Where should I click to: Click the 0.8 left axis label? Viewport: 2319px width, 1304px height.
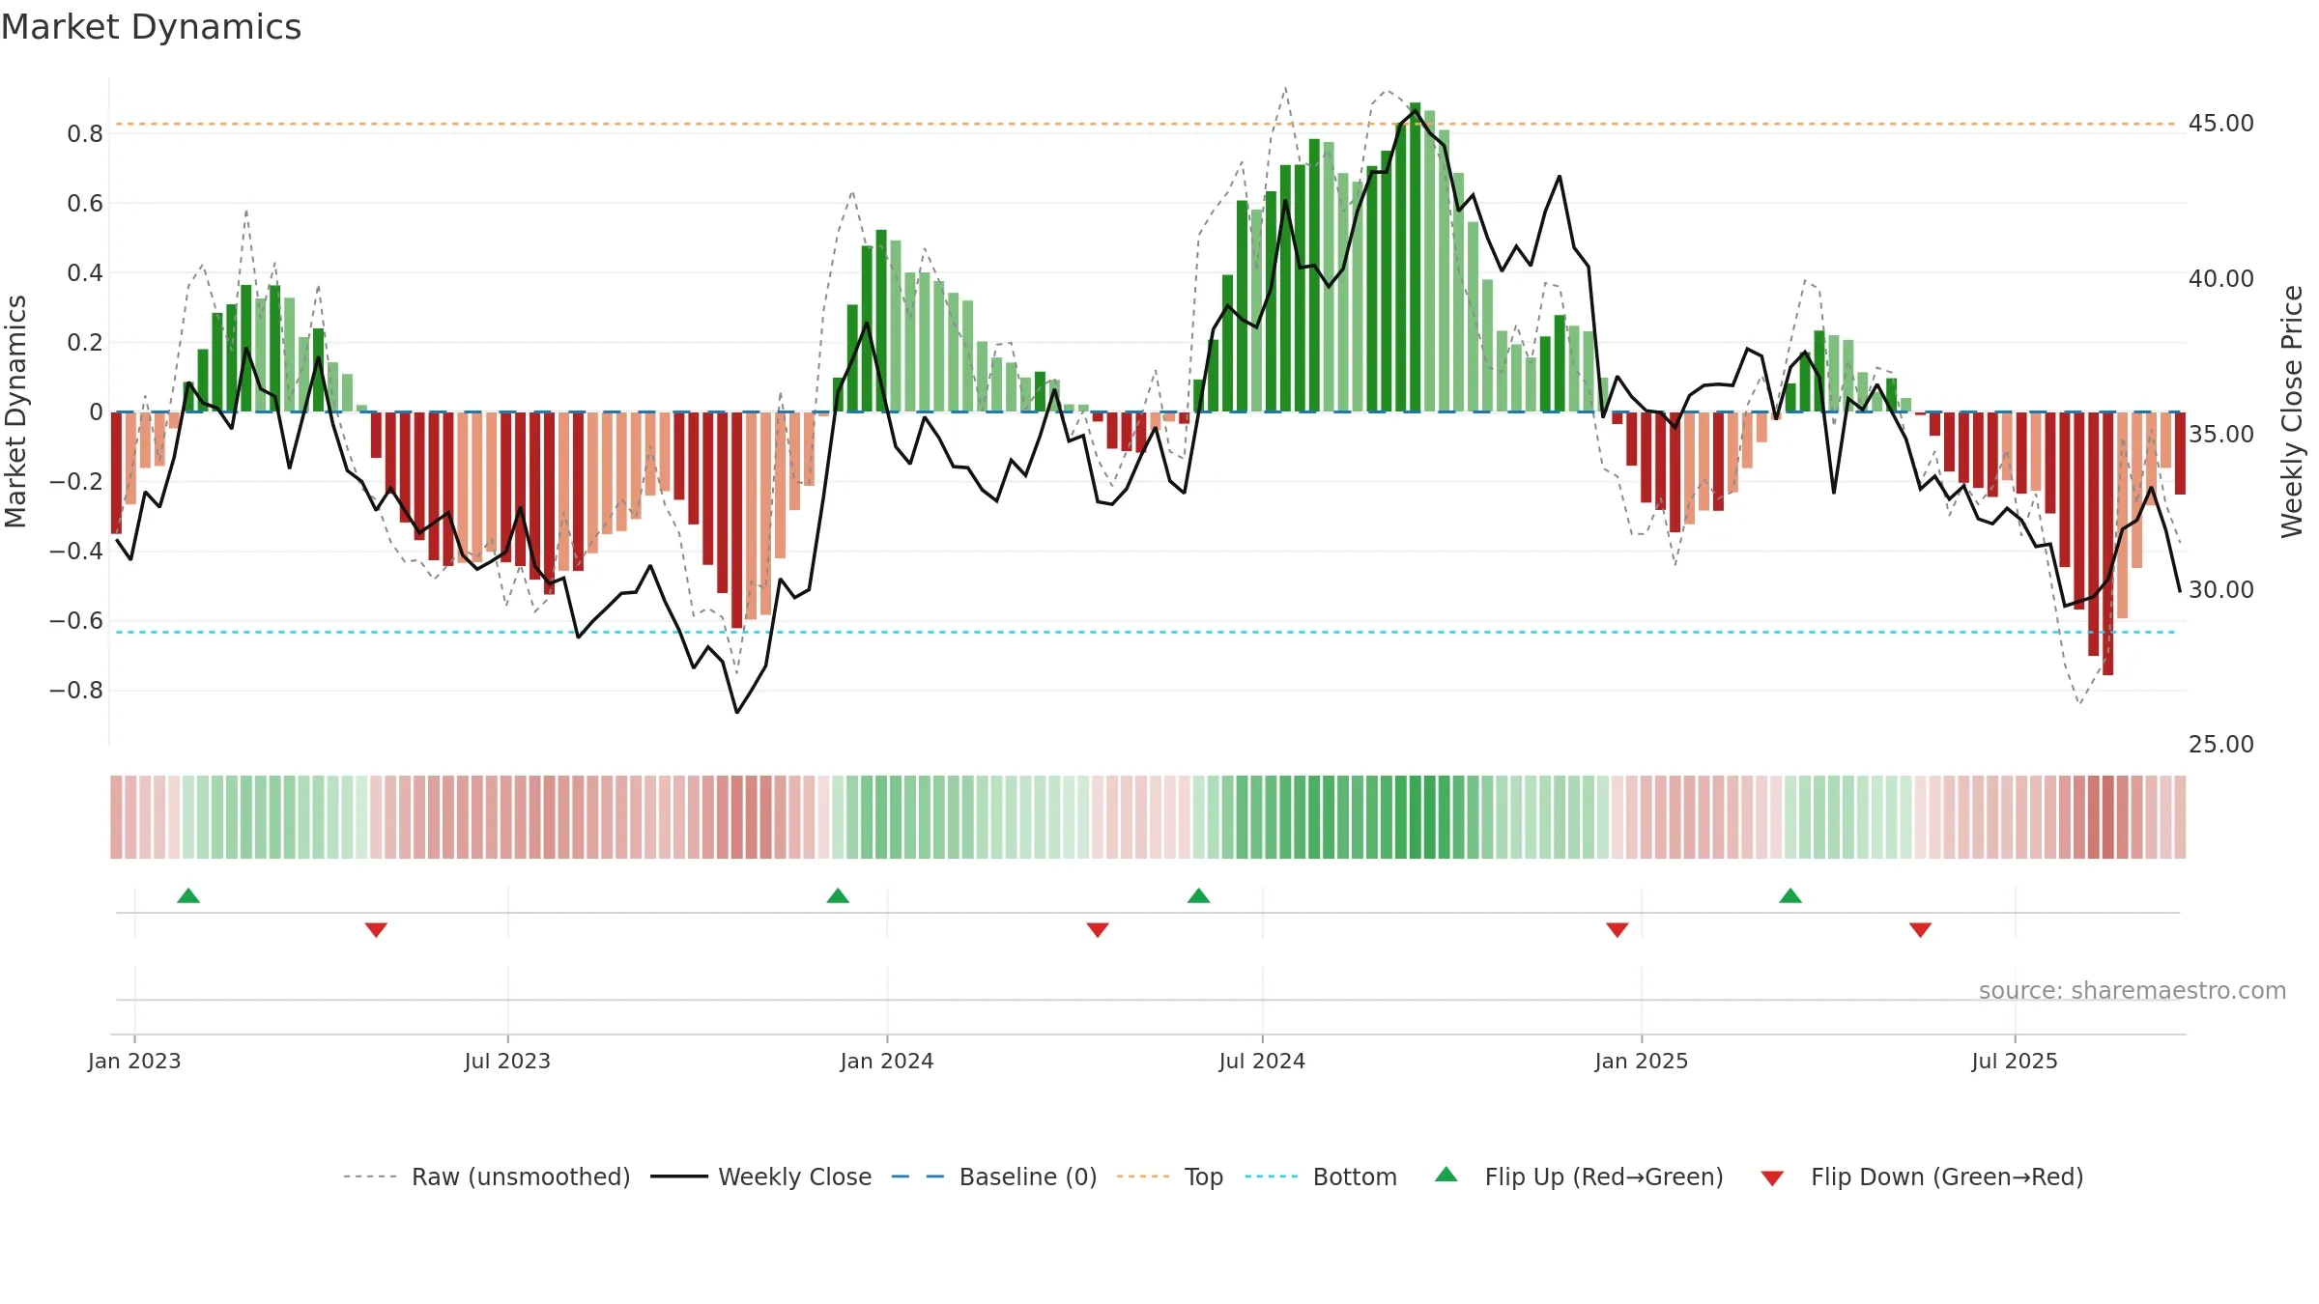click(x=85, y=134)
